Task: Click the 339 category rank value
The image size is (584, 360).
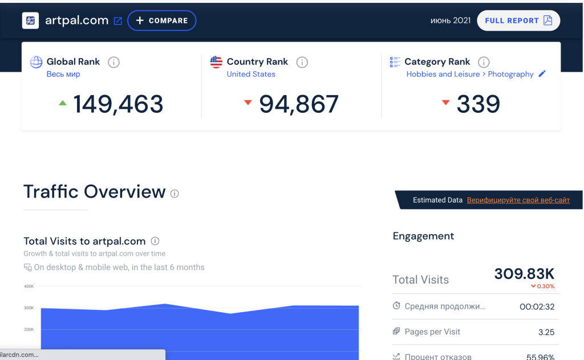Action: [x=478, y=104]
